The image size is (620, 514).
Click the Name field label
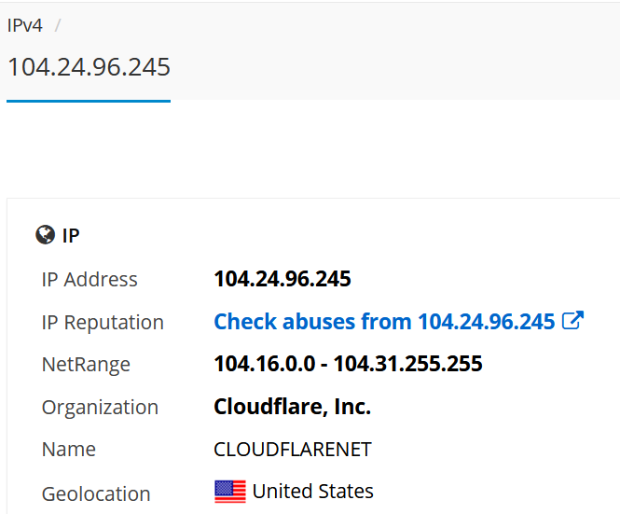[69, 450]
